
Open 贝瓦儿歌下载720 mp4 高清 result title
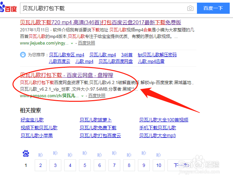[x=101, y=22]
